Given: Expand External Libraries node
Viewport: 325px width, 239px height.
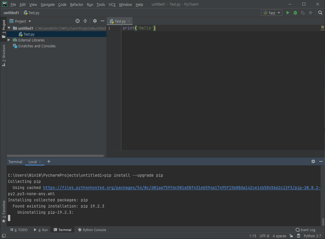Looking at the screenshot, I should tap(9, 40).
